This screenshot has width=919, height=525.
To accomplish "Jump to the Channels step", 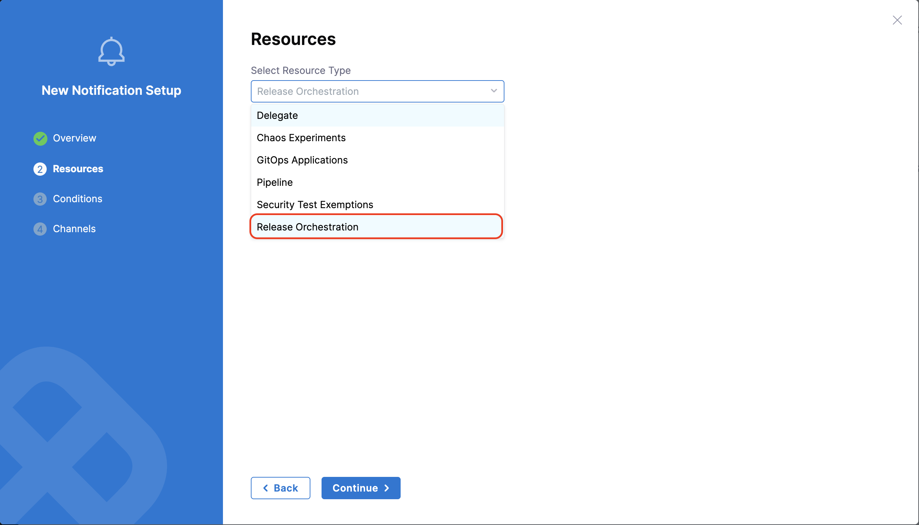I will click(74, 229).
